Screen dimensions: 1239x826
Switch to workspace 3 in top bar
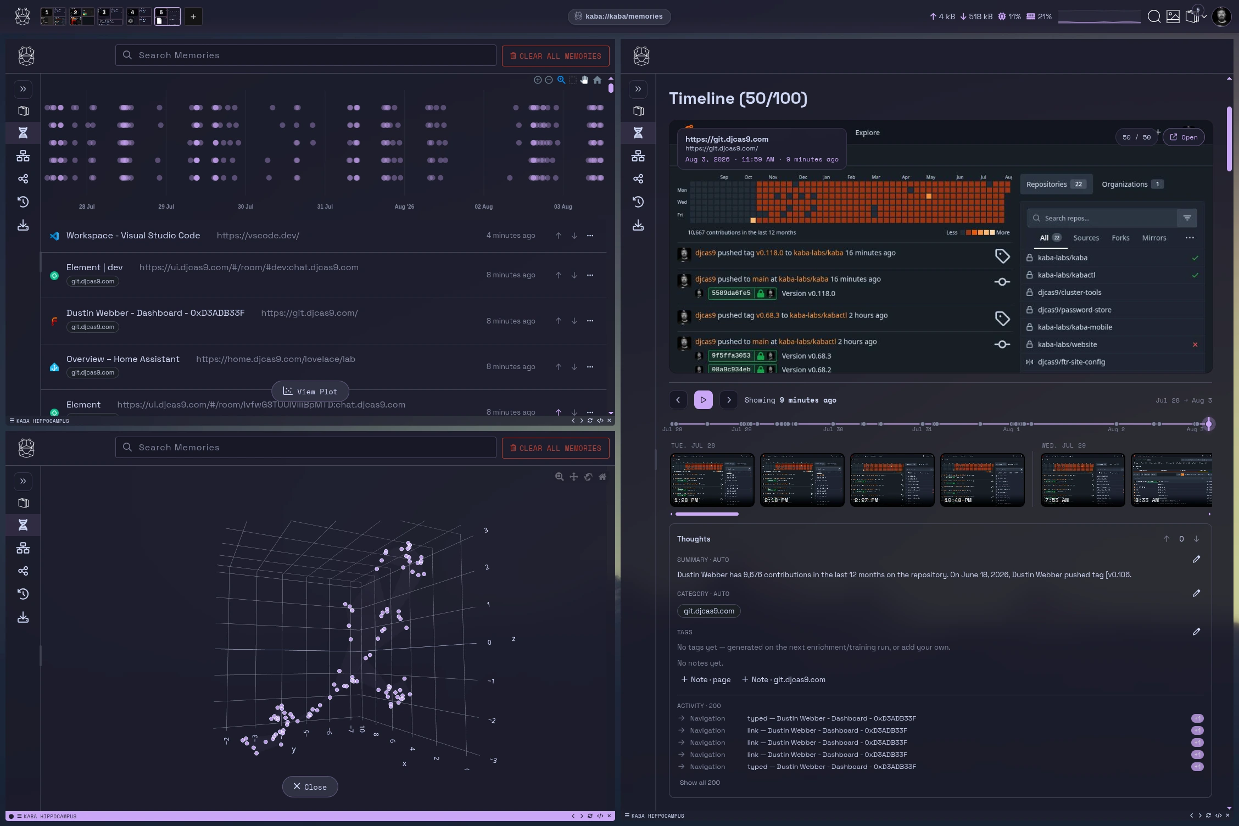pos(110,16)
